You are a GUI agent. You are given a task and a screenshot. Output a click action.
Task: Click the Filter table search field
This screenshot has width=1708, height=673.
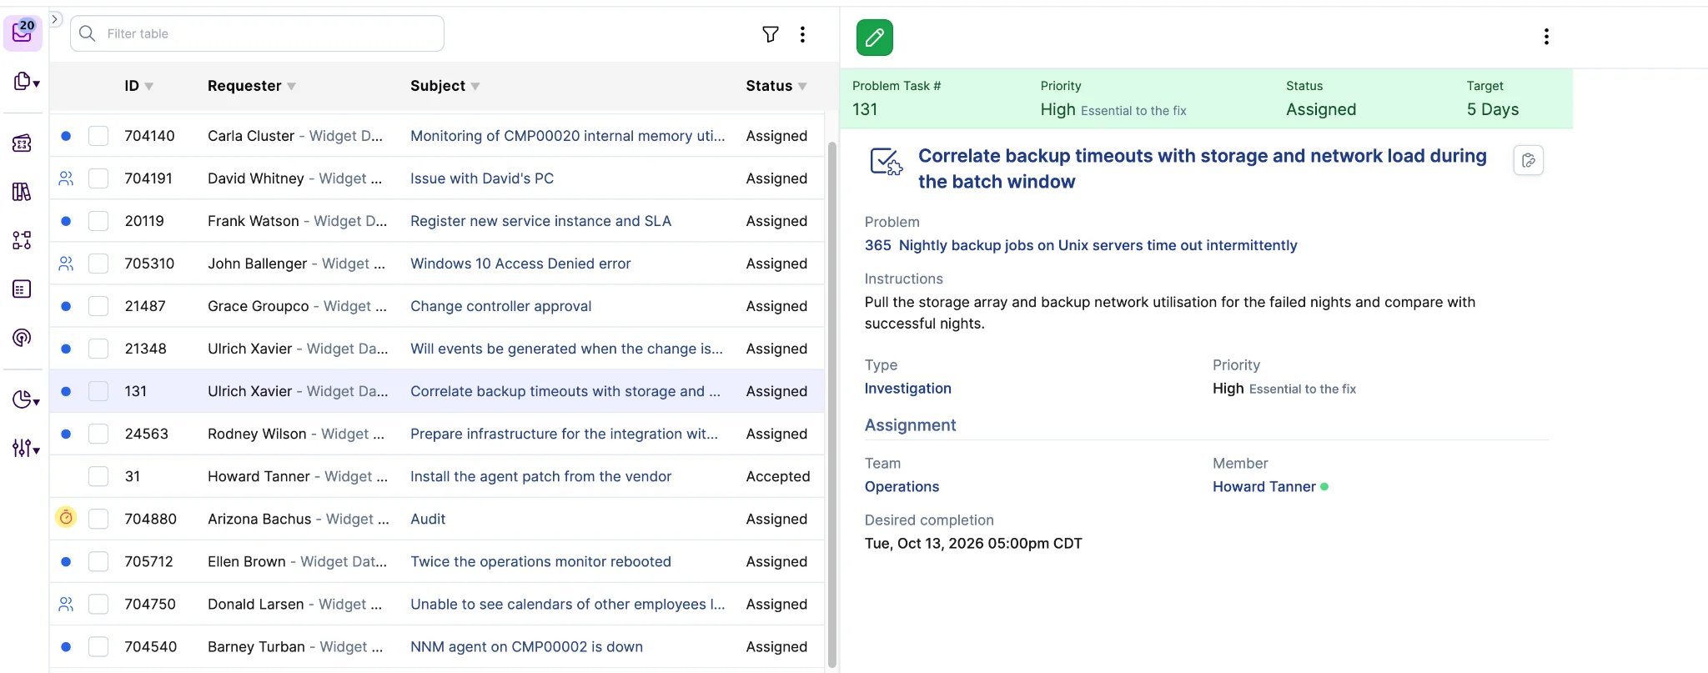coord(257,33)
